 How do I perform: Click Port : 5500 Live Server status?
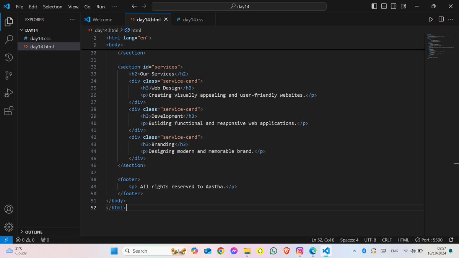tap(429, 240)
